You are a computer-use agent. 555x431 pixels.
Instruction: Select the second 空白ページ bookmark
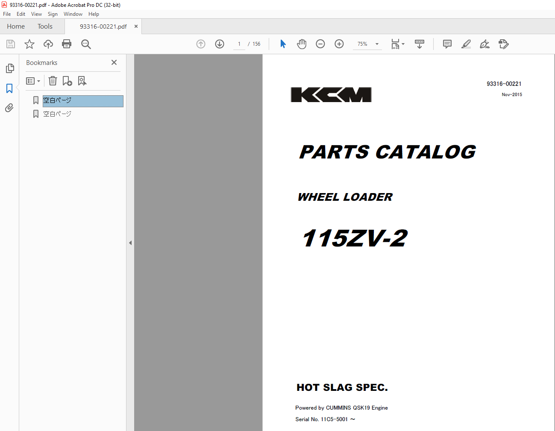click(57, 114)
